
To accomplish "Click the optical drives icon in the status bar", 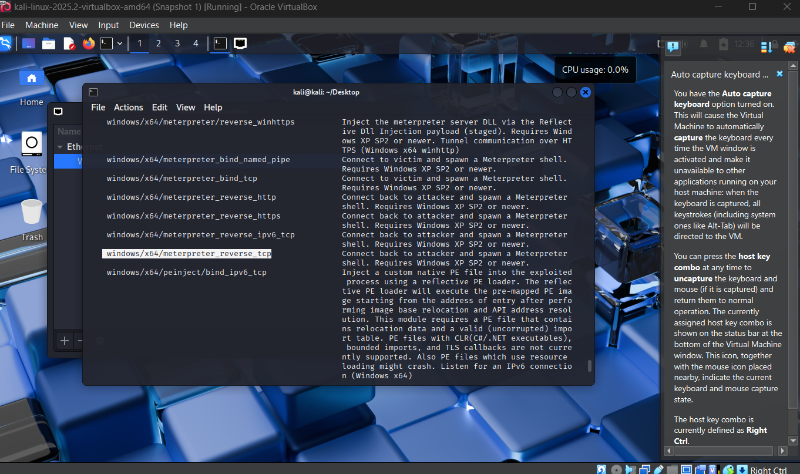I will [x=616, y=469].
